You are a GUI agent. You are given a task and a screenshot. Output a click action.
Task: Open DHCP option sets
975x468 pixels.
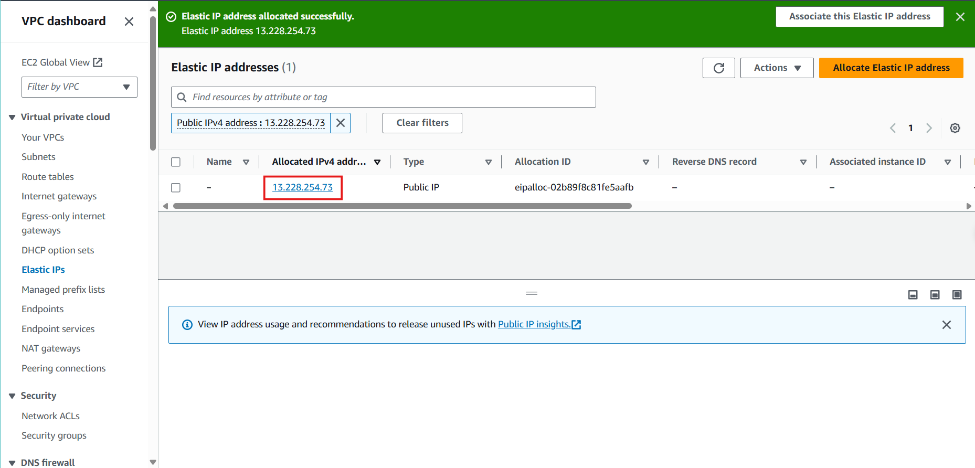click(x=58, y=250)
